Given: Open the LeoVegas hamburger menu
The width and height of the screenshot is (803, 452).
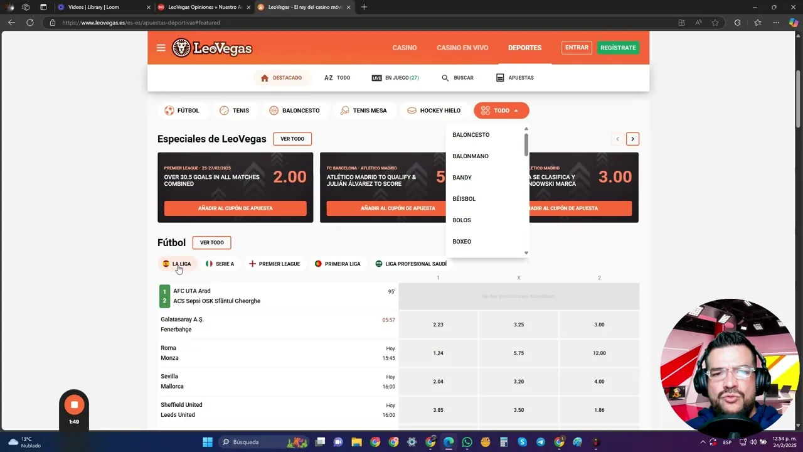Looking at the screenshot, I should point(161,48).
